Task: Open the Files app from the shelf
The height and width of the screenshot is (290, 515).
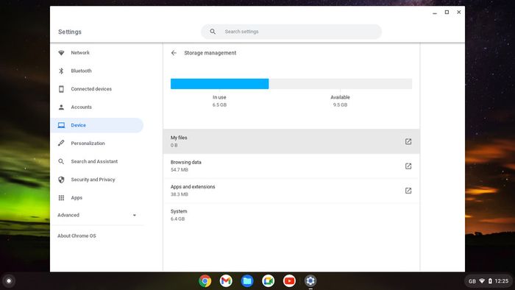Action: (x=247, y=281)
